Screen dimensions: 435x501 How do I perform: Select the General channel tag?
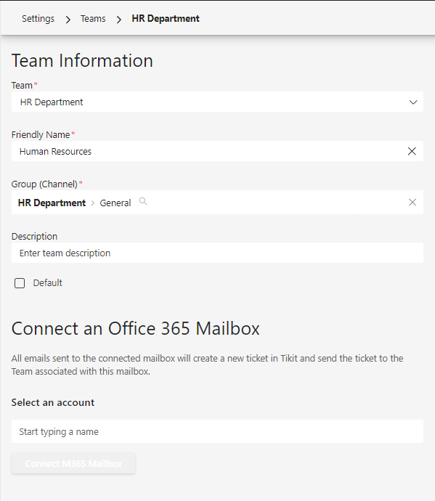(115, 203)
